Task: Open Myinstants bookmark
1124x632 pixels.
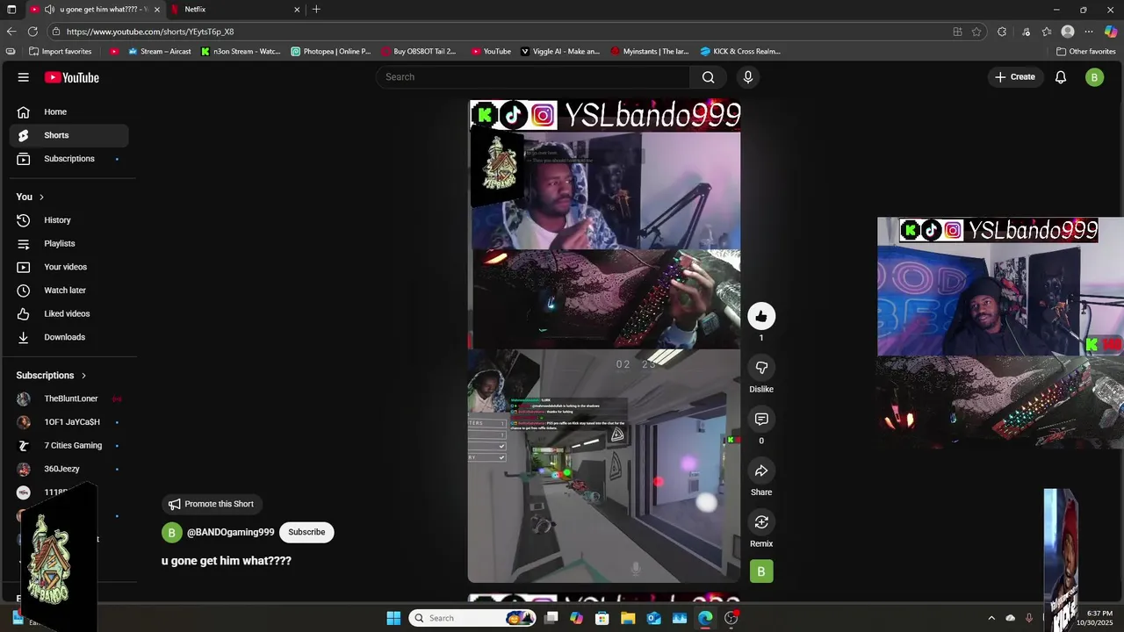Action: point(650,51)
